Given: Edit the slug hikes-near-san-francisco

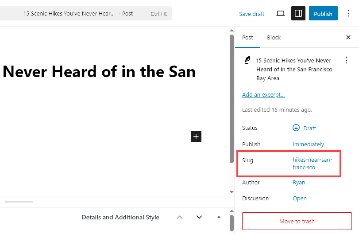Looking at the screenshot, I should coord(312,164).
